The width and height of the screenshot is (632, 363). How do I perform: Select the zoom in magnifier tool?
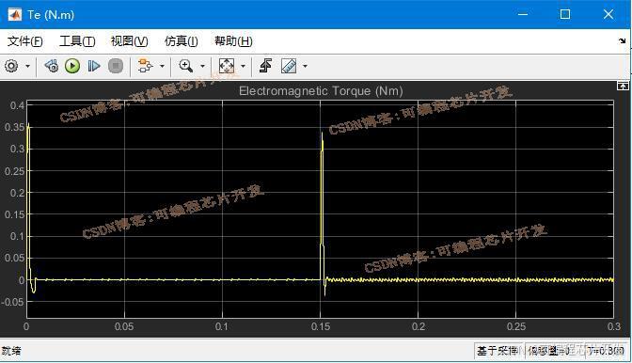tap(186, 66)
